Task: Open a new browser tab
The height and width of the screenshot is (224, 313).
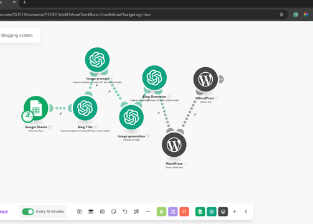Action: click(24, 2)
